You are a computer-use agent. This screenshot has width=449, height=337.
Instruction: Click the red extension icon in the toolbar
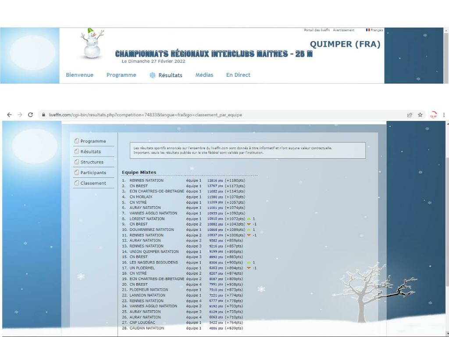pos(433,115)
